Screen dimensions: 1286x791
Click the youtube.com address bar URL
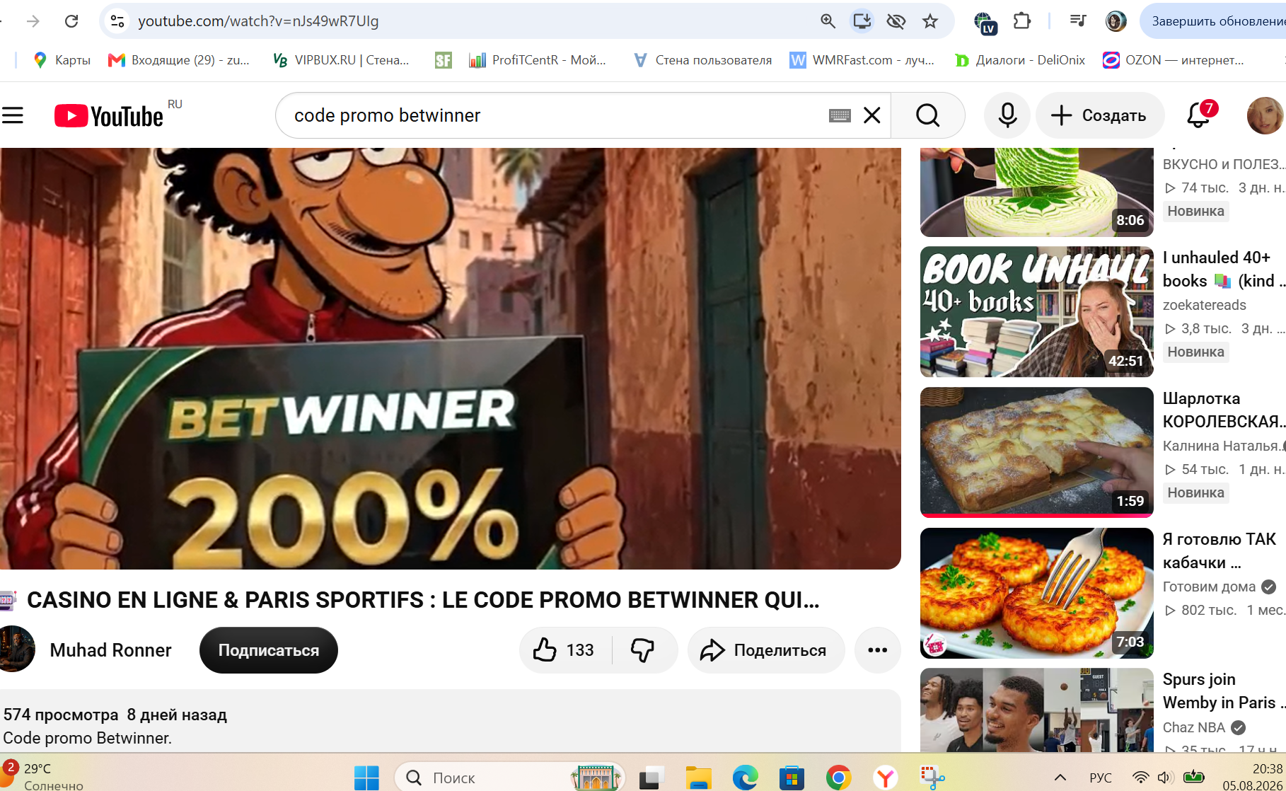258,21
